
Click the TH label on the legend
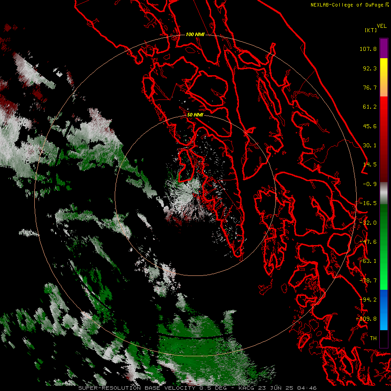(373, 338)
